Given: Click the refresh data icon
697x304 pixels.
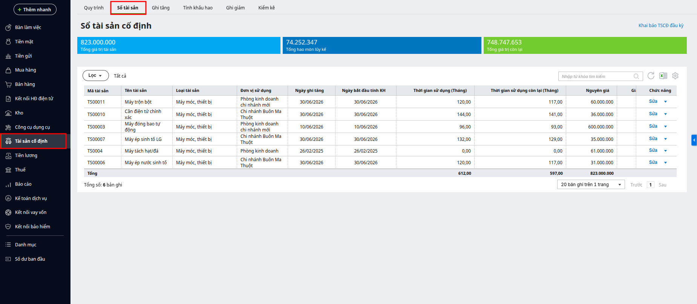Looking at the screenshot, I should (x=651, y=76).
